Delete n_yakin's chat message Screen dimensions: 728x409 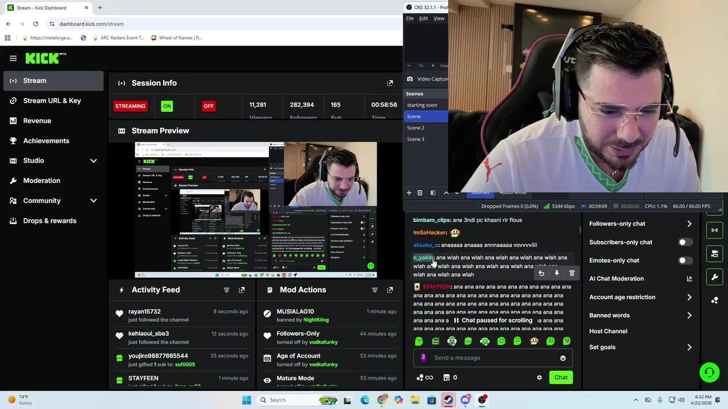tap(572, 273)
